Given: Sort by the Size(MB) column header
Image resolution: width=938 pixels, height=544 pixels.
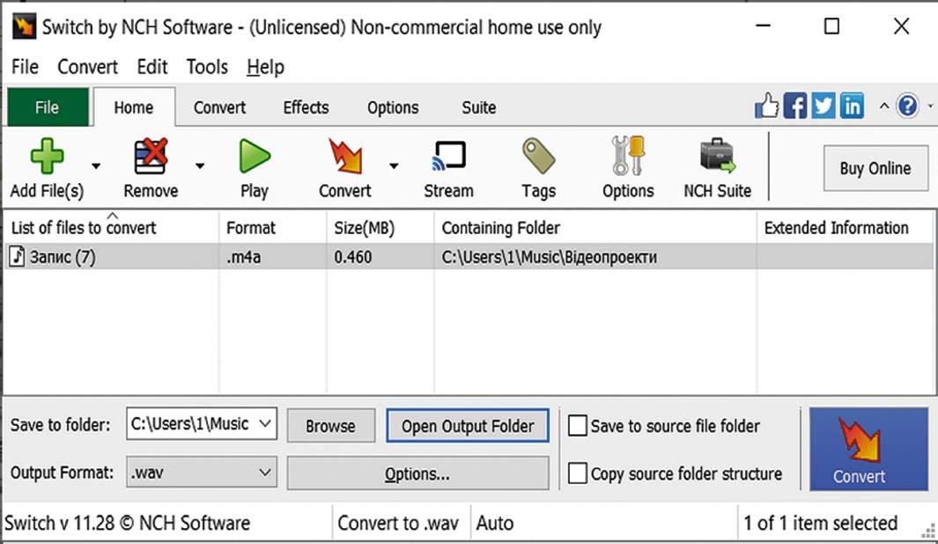Looking at the screenshot, I should [380, 227].
